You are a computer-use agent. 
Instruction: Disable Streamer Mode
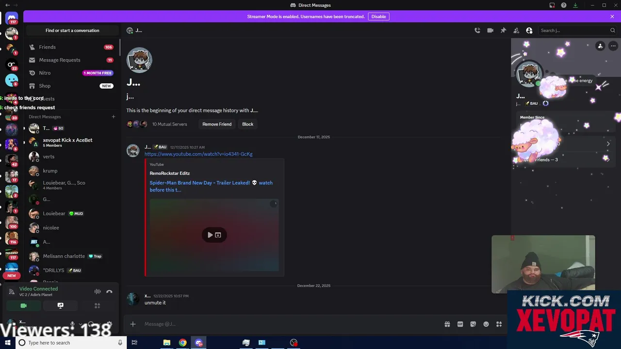point(378,16)
